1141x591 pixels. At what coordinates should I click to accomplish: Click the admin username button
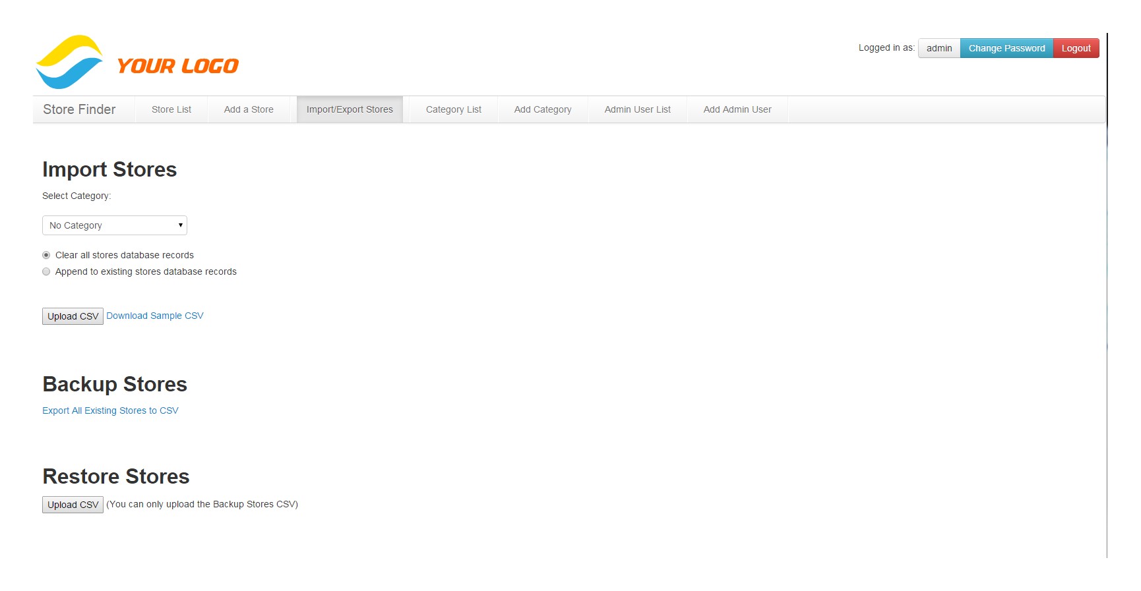pos(939,48)
